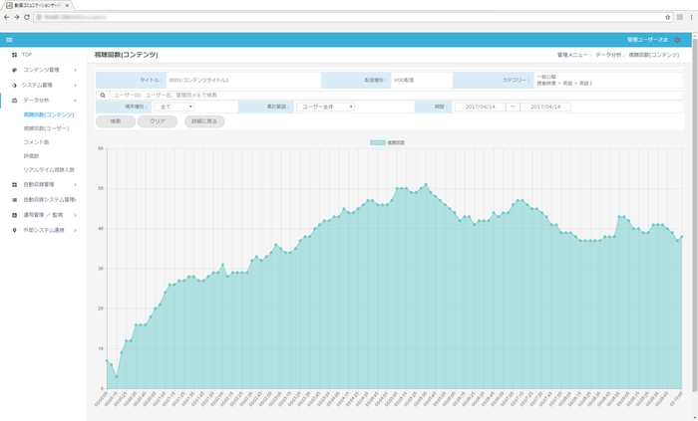Select 視聴回数(ユーザー) in sidebar
The height and width of the screenshot is (421, 698).
pyautogui.click(x=46, y=128)
